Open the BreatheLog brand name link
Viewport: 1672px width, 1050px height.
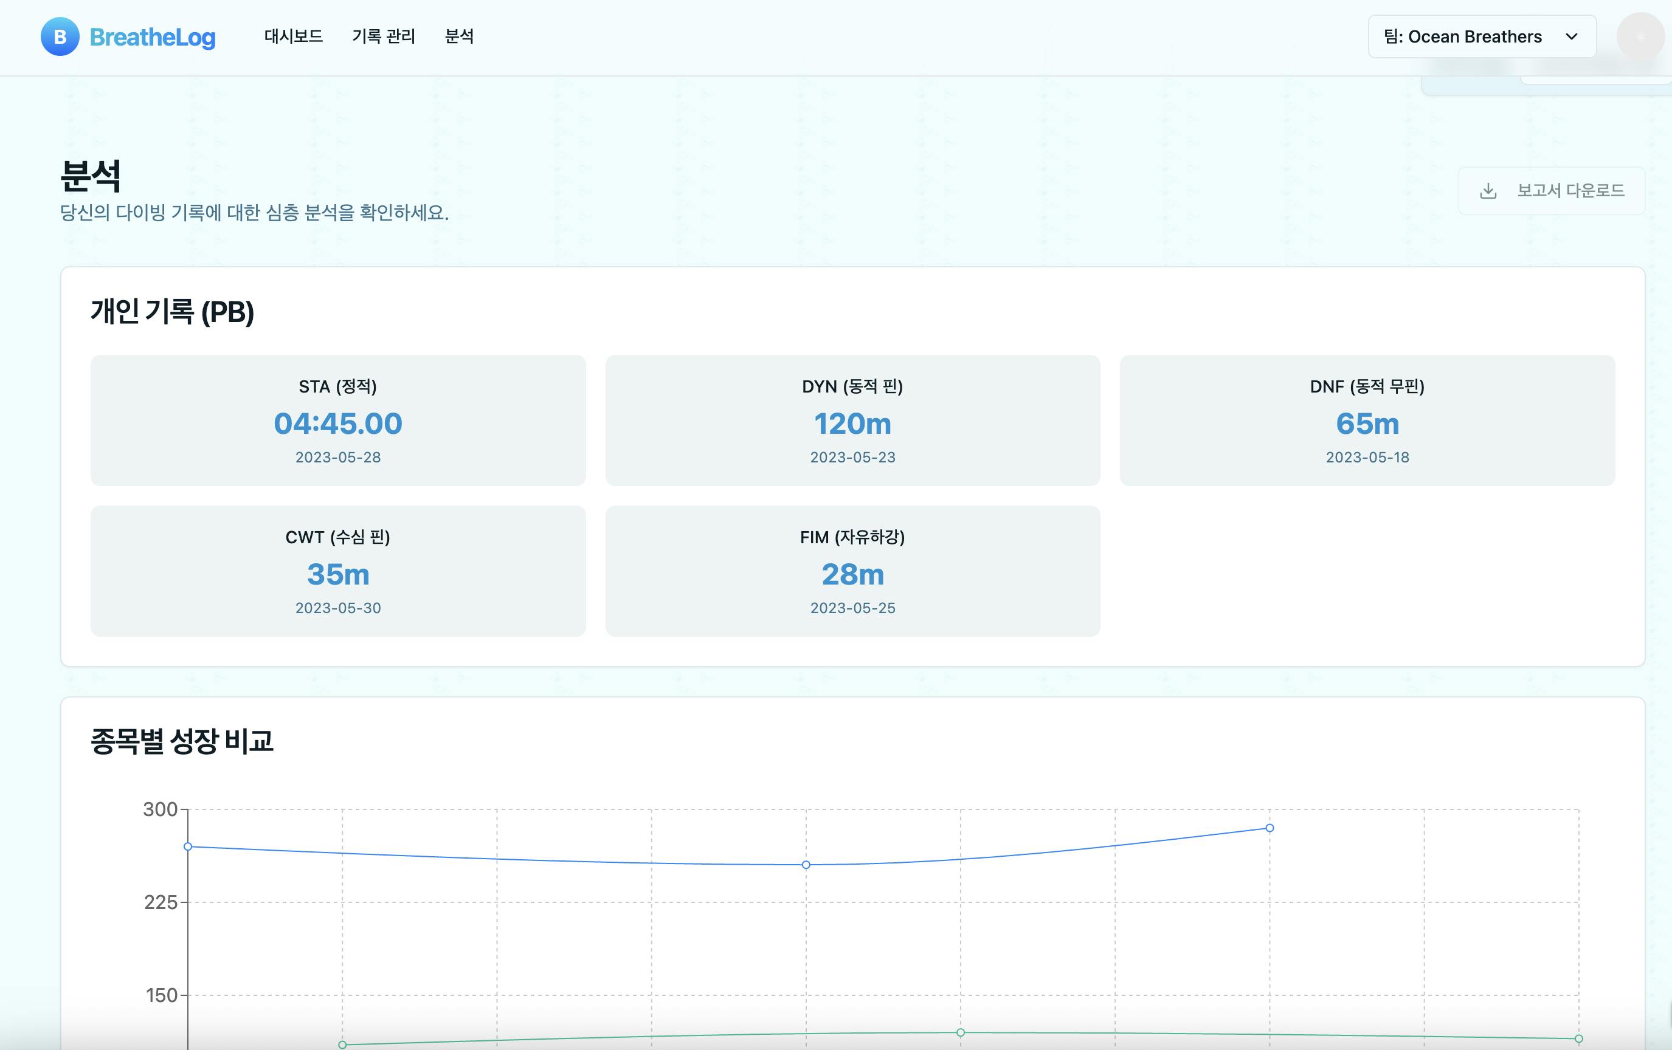click(153, 37)
